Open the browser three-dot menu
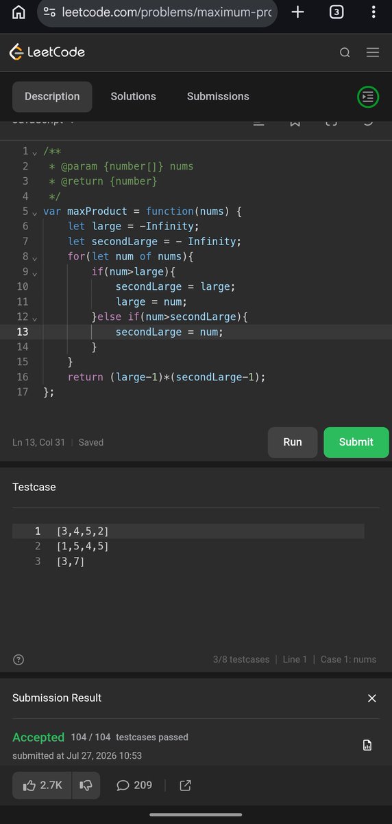 coord(373,12)
